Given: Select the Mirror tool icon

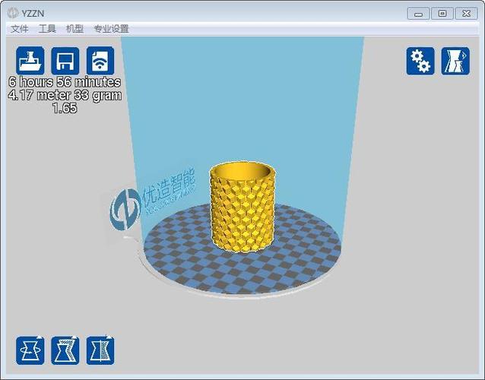Looking at the screenshot, I should click(x=100, y=350).
